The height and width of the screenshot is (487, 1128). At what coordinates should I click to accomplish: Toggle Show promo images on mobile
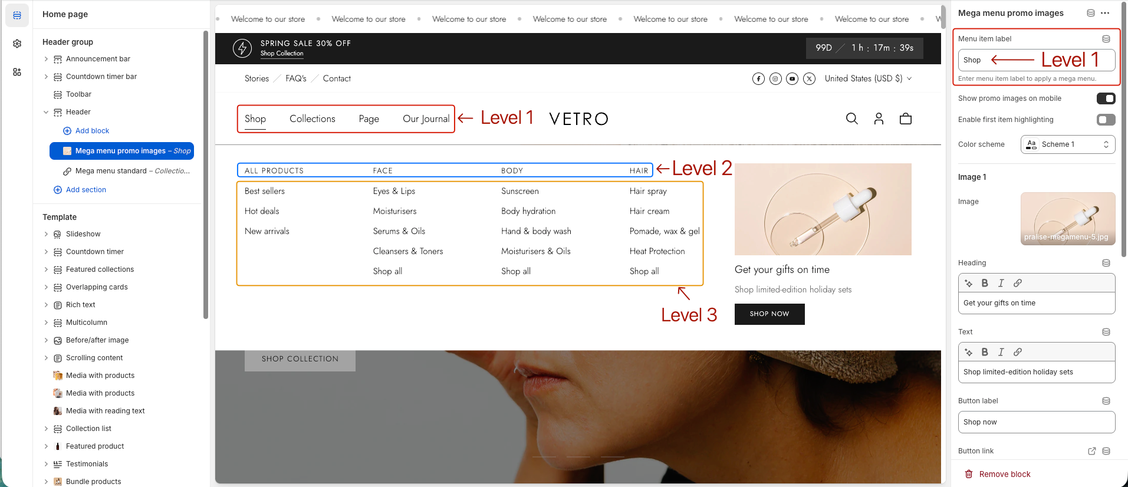[x=1105, y=98]
